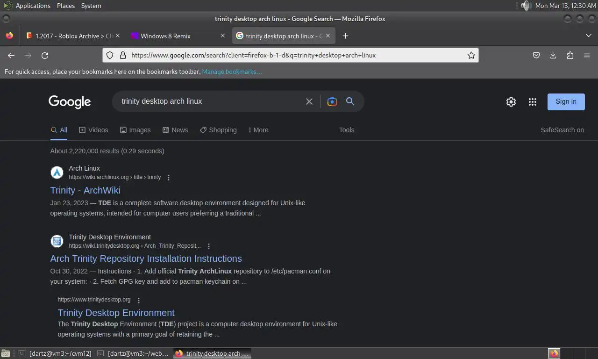Open the Trinity - ArchWiki result
Viewport: 598px width, 359px height.
point(85,190)
